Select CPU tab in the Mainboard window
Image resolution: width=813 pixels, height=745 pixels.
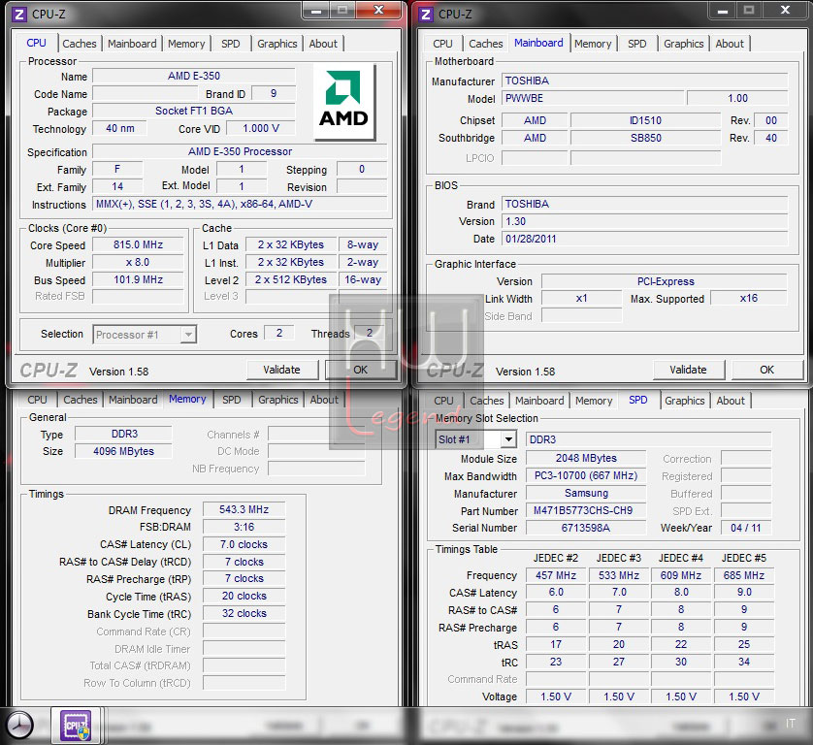(x=442, y=44)
